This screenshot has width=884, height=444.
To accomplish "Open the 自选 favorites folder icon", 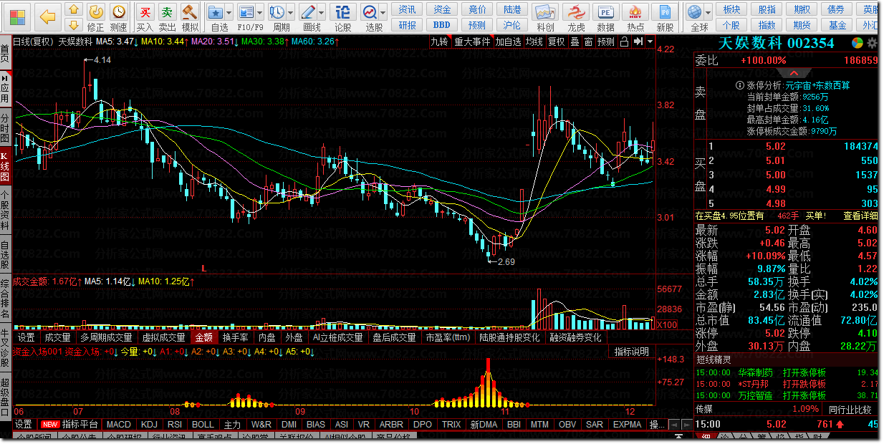I will click(x=216, y=12).
